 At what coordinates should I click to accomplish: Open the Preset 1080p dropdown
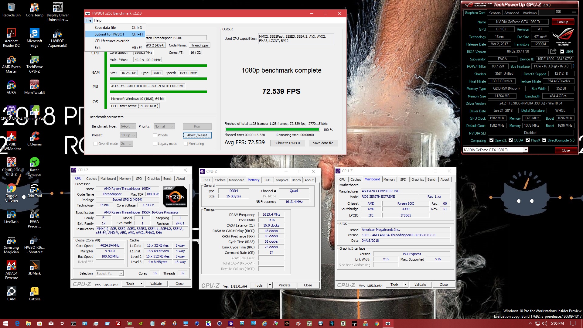pyautogui.click(x=128, y=135)
